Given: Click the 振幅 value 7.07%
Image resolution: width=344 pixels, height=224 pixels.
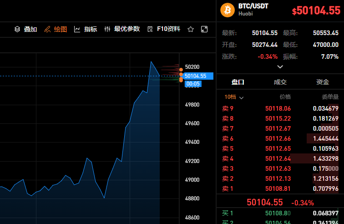Looking at the screenshot, I should [330, 56].
